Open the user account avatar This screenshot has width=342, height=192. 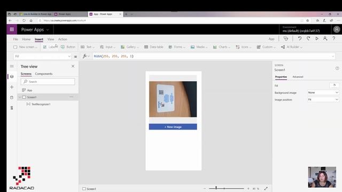click(x=337, y=29)
